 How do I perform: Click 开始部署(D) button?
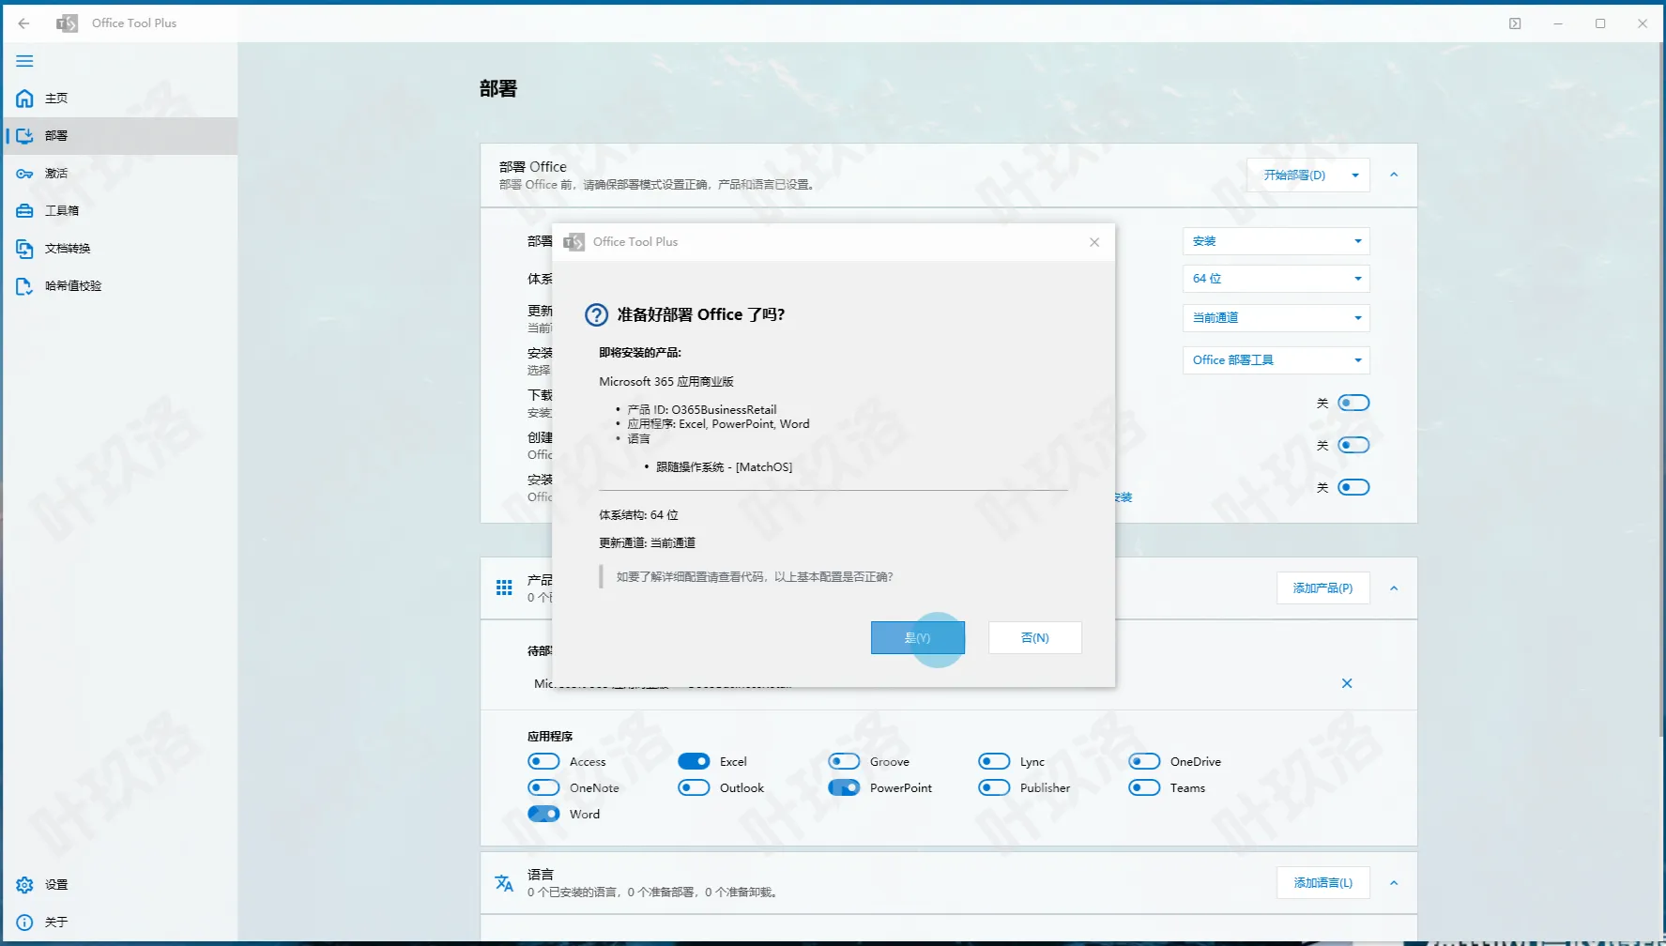[1294, 175]
